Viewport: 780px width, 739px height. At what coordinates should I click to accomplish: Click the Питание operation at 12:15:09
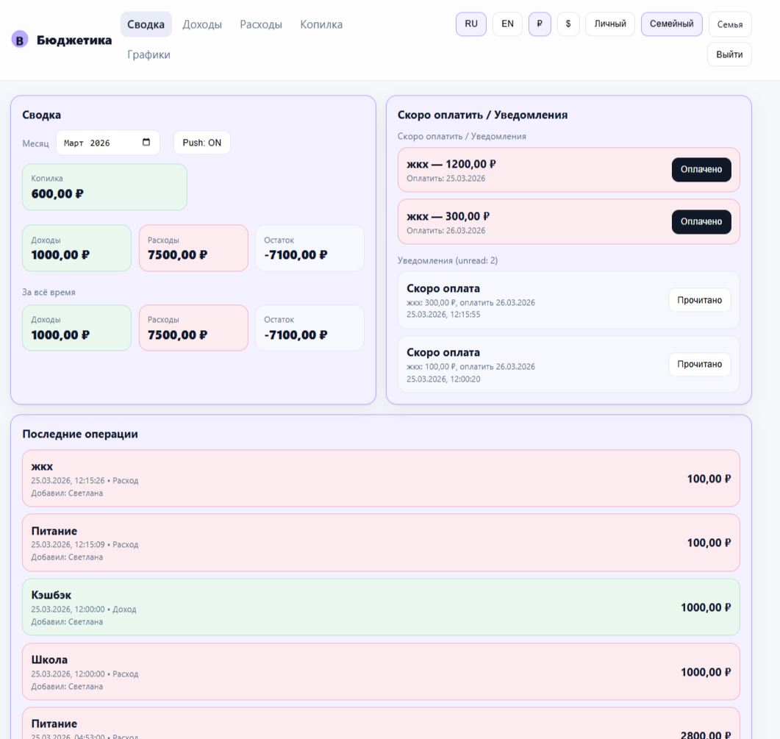(x=381, y=543)
